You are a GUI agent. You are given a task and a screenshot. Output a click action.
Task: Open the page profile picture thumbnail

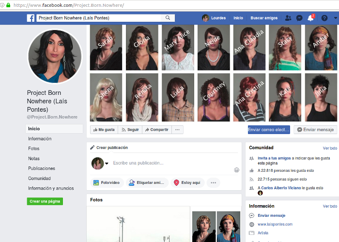click(55, 57)
